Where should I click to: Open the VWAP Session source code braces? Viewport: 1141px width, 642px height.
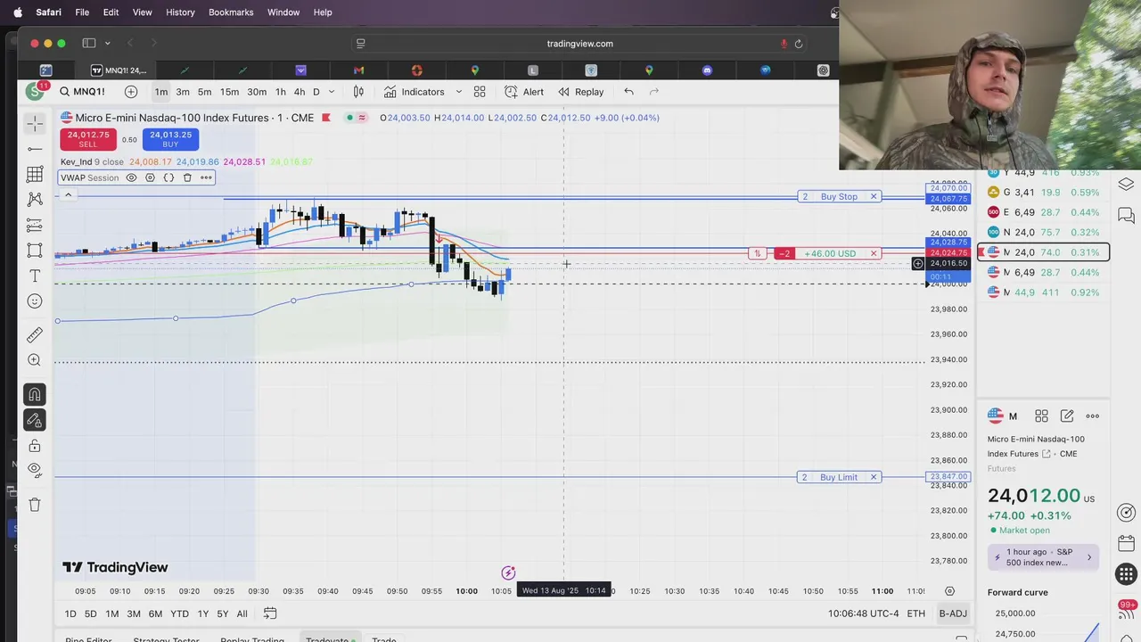coord(168,177)
